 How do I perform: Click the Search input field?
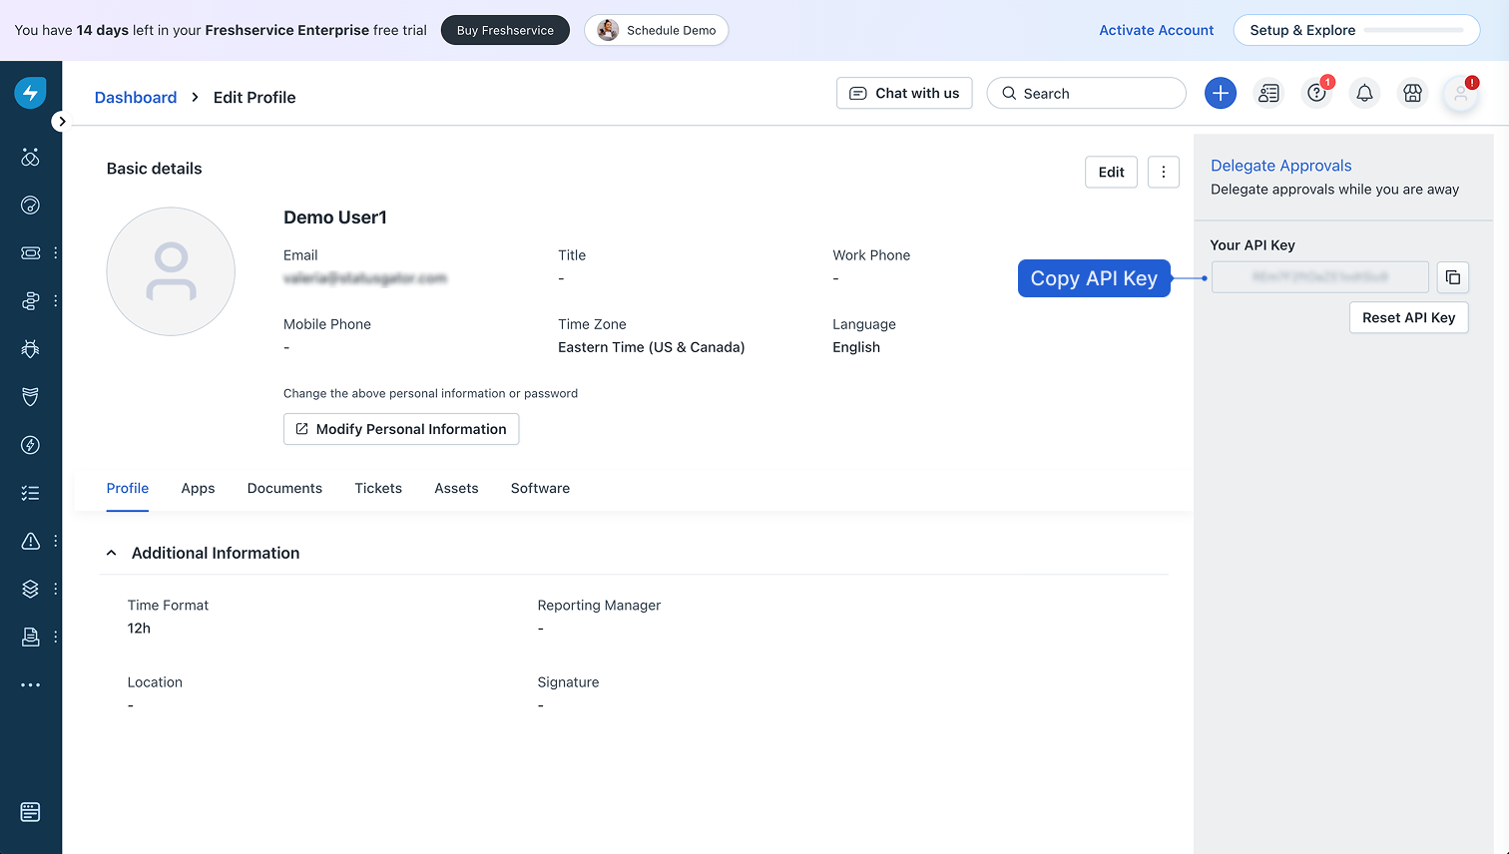tap(1086, 93)
